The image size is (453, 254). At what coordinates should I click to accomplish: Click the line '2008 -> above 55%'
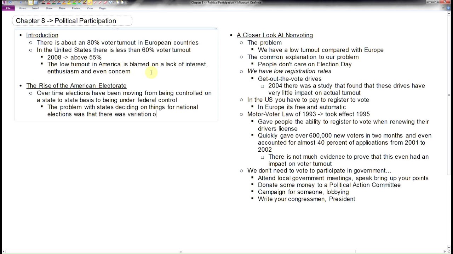click(x=74, y=58)
